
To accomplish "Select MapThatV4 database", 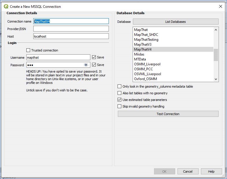I will tap(173, 49).
